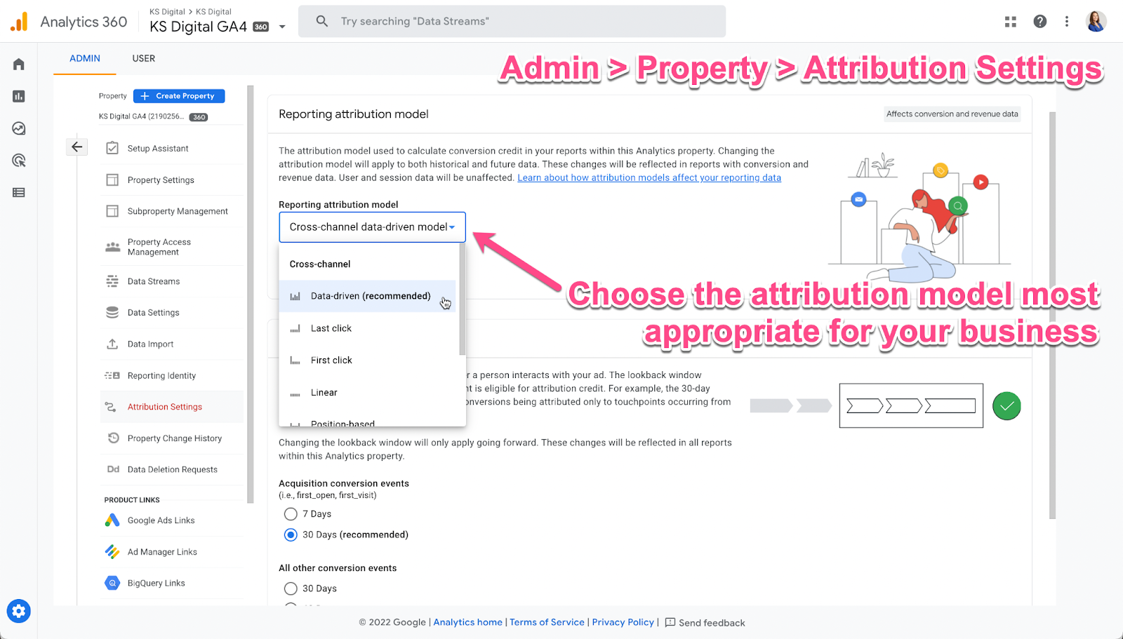This screenshot has width=1123, height=639.
Task: Click the attribution dropdown list scrollbar
Action: tap(462, 300)
